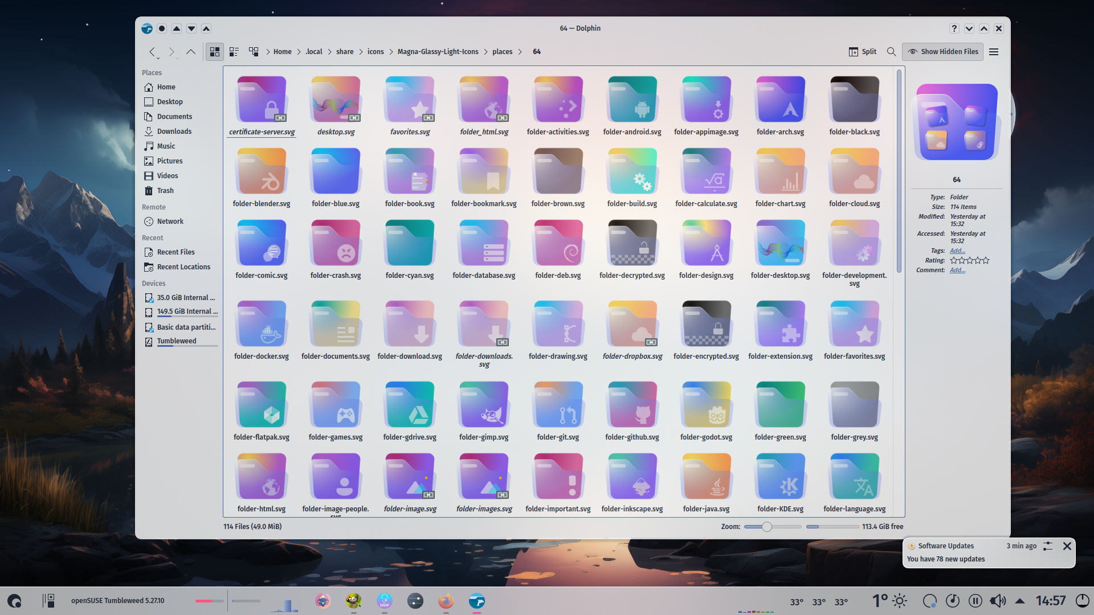Viewport: 1094px width, 615px height.
Task: Expand breadcrumb arrow after icons
Action: click(391, 52)
